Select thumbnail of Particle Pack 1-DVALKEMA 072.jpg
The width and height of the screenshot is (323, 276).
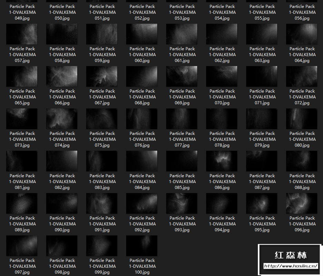[x=302, y=76]
